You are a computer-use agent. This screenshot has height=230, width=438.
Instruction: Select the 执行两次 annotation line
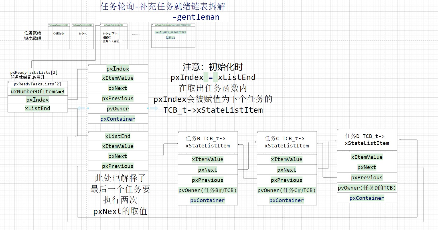pos(120,200)
